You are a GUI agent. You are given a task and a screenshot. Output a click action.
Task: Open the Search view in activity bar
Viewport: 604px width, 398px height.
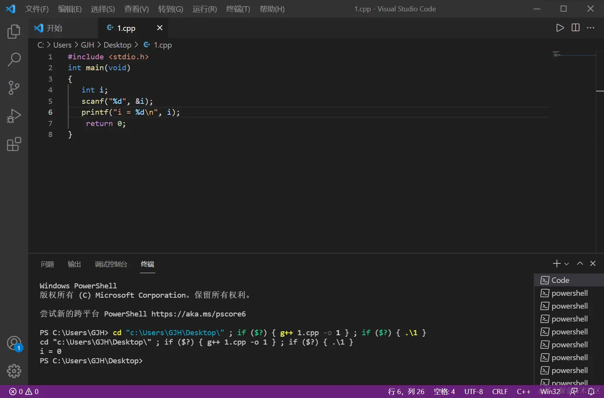click(14, 60)
